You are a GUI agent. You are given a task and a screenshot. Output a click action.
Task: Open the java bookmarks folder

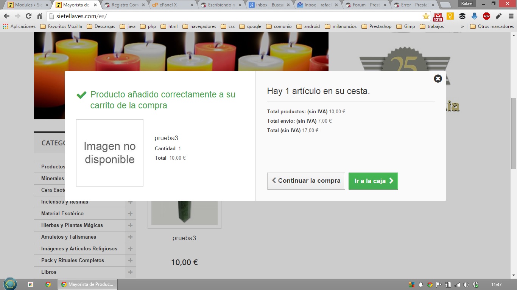pyautogui.click(x=128, y=26)
